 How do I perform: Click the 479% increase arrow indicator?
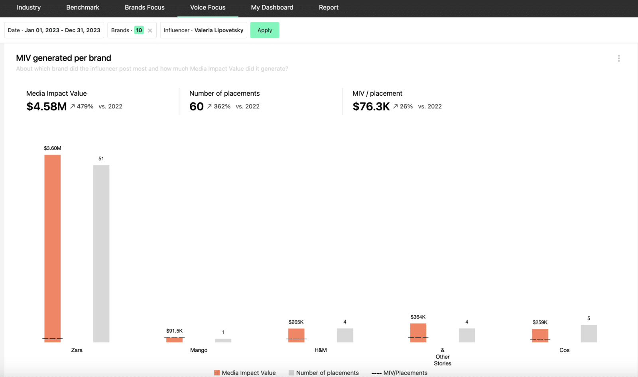(73, 106)
